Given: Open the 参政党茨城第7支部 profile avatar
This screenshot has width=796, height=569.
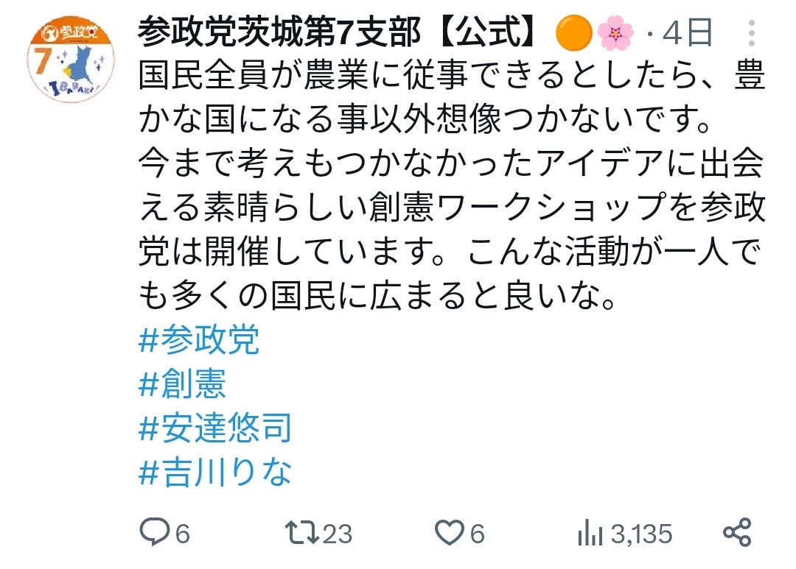Looking at the screenshot, I should tap(71, 59).
